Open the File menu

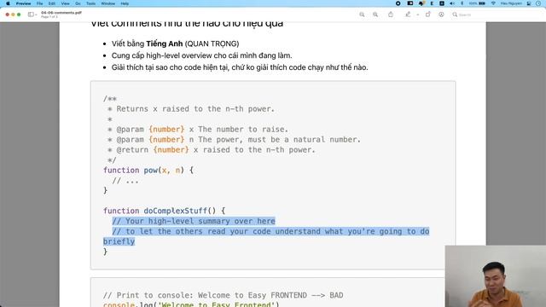(x=40, y=3)
